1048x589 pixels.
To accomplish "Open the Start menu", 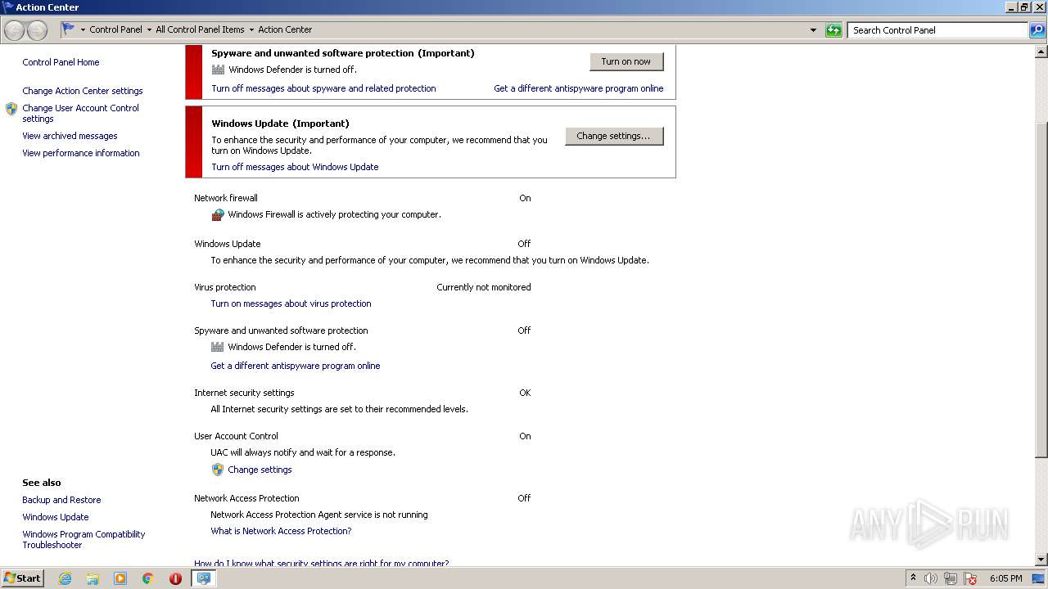I will point(22,578).
